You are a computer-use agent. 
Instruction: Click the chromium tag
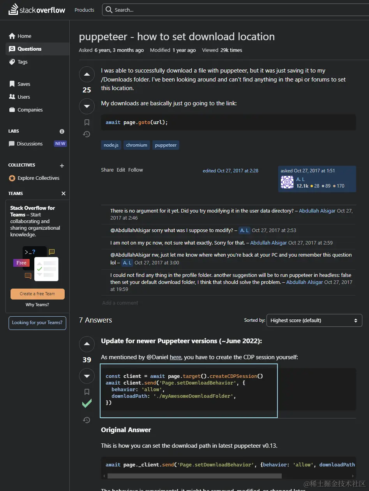tap(137, 145)
